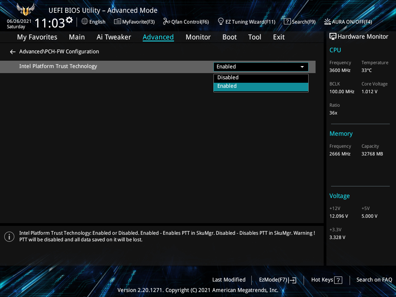Launch EZ Tuning Wizard lightbulb icon
The width and height of the screenshot is (396, 297).
point(221,22)
